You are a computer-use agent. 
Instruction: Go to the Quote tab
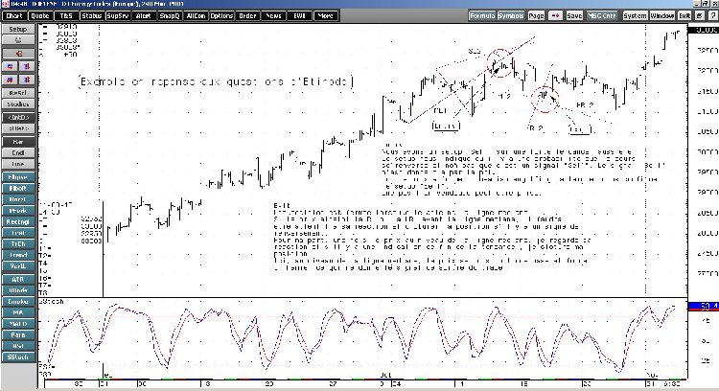(x=39, y=16)
